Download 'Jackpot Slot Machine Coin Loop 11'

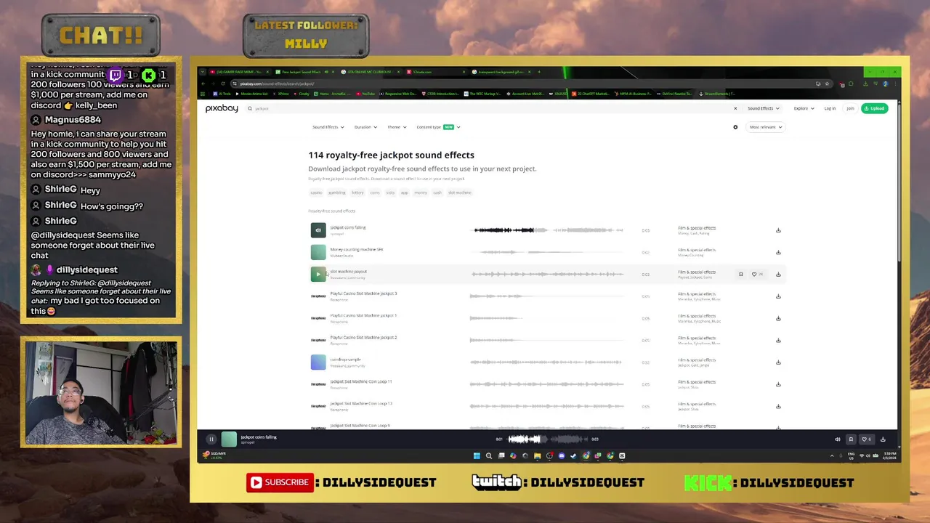(x=778, y=384)
